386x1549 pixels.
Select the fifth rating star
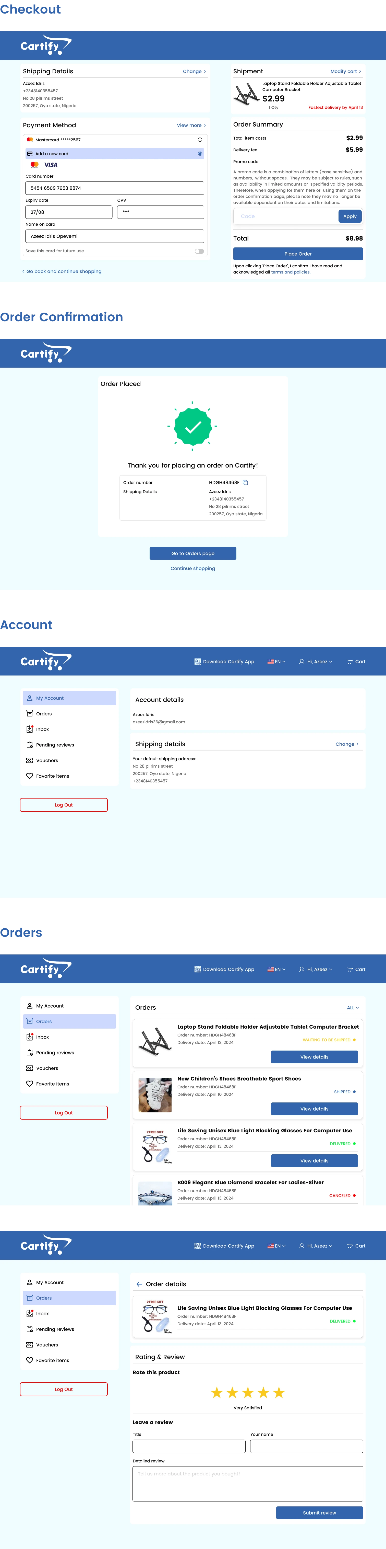click(x=279, y=1392)
